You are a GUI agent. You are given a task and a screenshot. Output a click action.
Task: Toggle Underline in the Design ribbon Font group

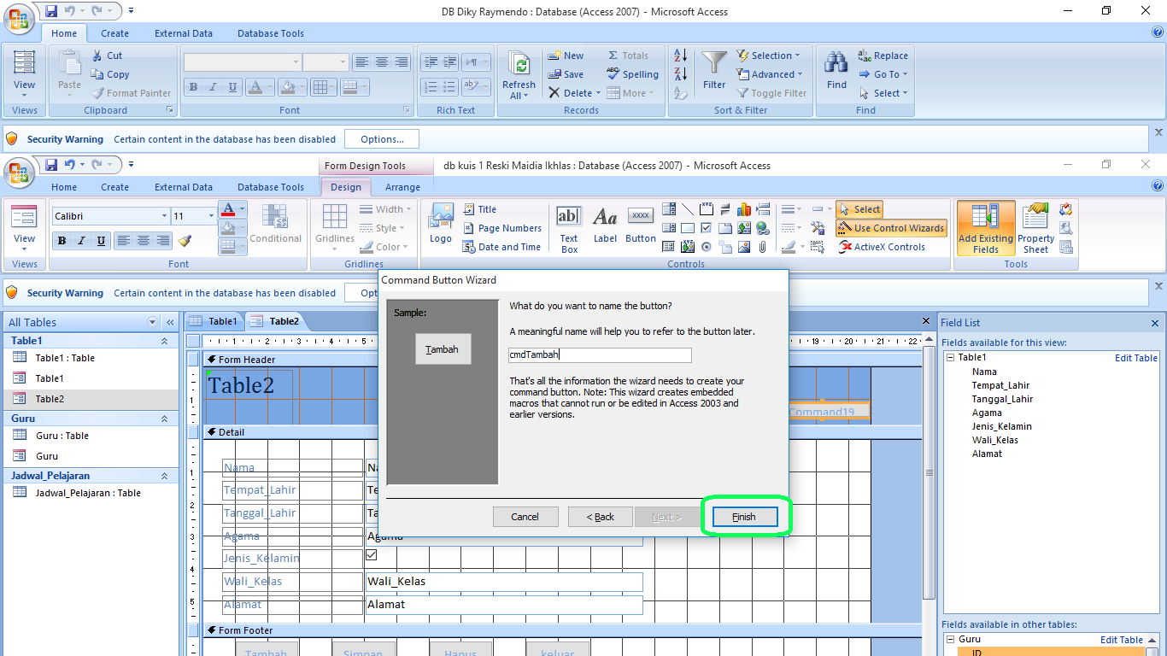click(102, 241)
